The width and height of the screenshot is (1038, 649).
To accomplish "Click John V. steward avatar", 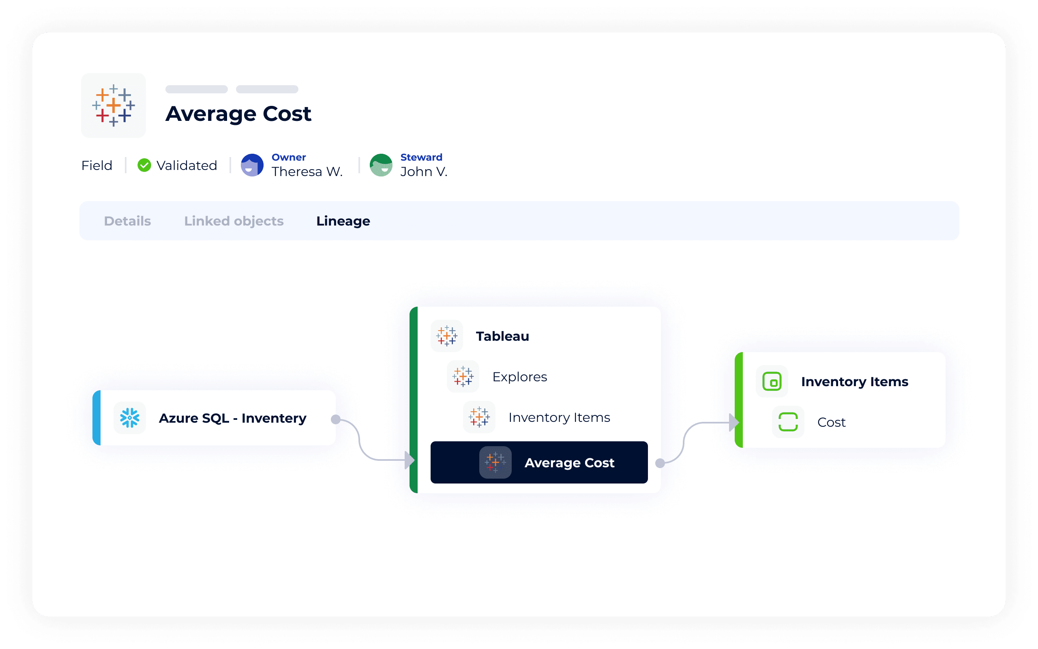I will tap(381, 165).
